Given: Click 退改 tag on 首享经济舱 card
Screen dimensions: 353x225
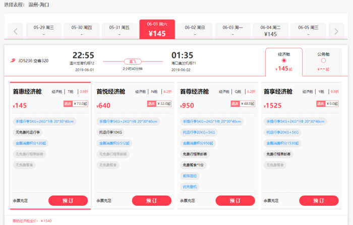Looking at the screenshot, I should (x=319, y=104).
